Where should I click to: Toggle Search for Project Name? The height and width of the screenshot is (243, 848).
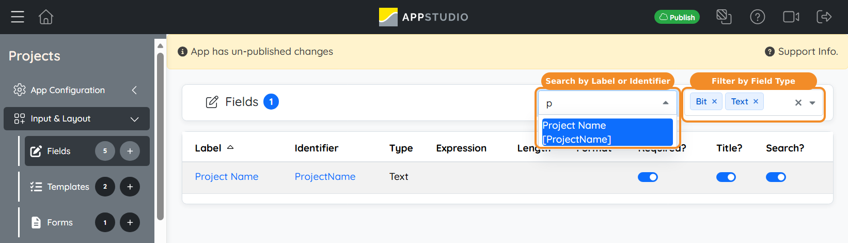tap(776, 177)
